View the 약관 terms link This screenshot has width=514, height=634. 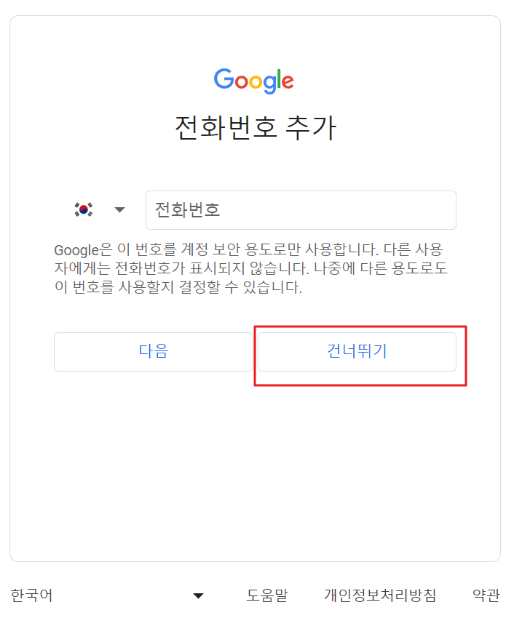tap(486, 595)
